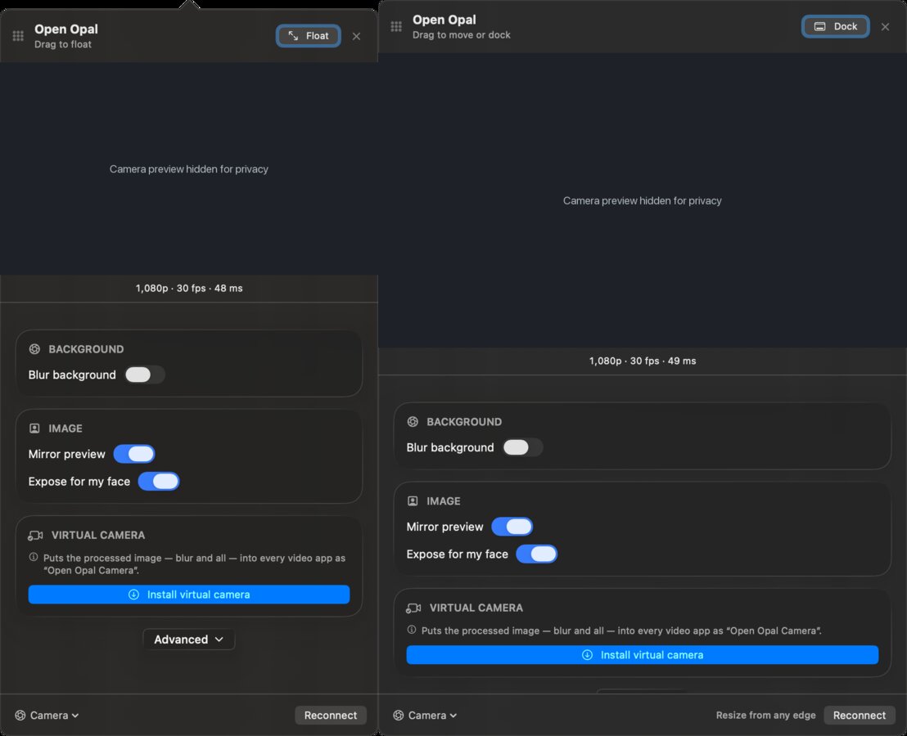
Task: Click Reconnect in the left panel footer
Action: pyautogui.click(x=331, y=716)
